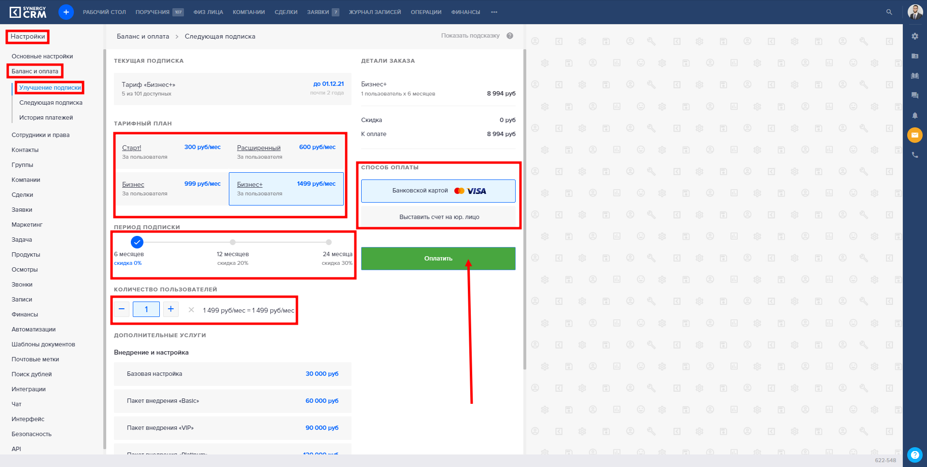Open Маркетинг settings in sidebar
Screen dimensions: 927x467
[27, 225]
